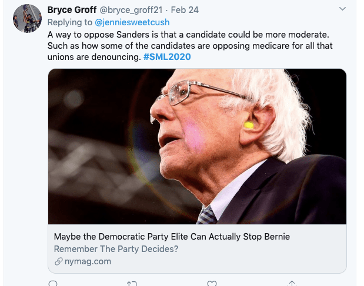Open the @bryce_groff21 handle
Screen dimensions: 364x286
coord(129,10)
